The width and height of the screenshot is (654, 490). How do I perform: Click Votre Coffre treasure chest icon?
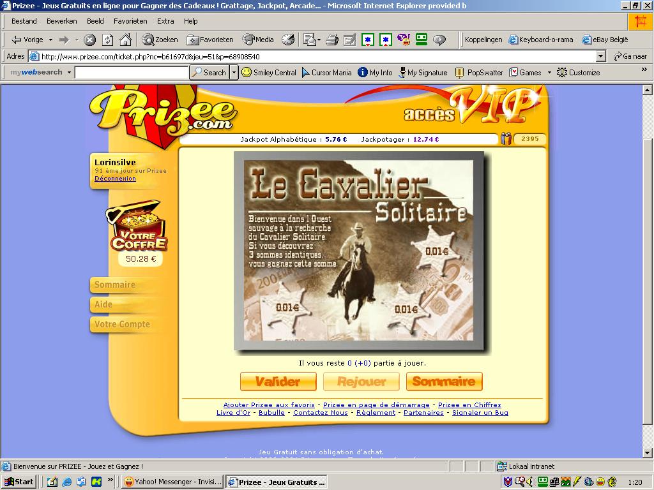[138, 226]
